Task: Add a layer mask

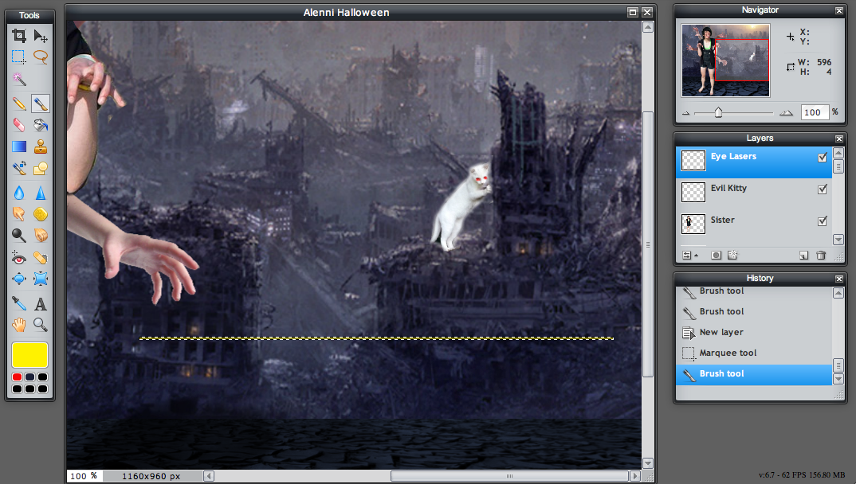Action: [717, 255]
